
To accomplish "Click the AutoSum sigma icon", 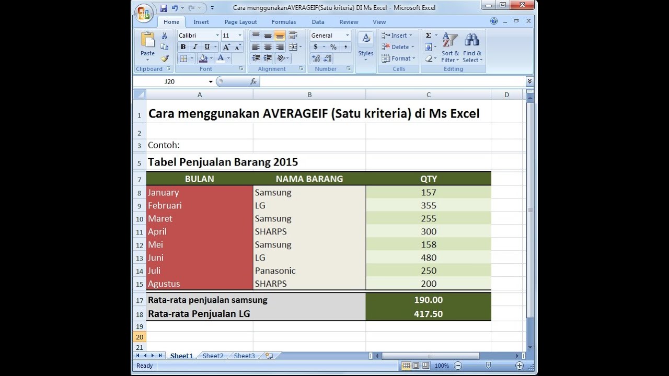I will tap(429, 36).
